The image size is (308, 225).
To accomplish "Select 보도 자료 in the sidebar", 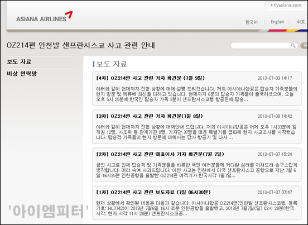I will click(19, 62).
